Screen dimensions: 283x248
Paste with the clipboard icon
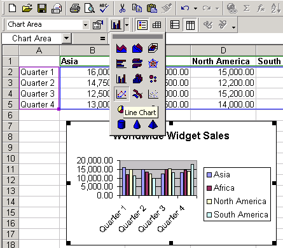point(152,8)
